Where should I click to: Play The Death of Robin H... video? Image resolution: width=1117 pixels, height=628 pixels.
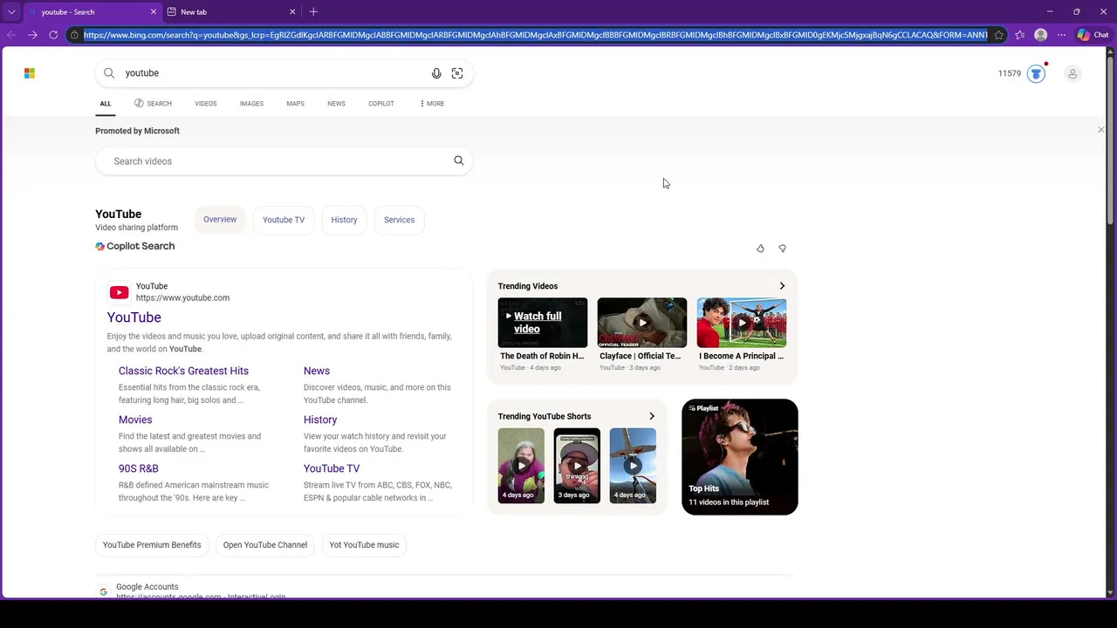coord(543,323)
